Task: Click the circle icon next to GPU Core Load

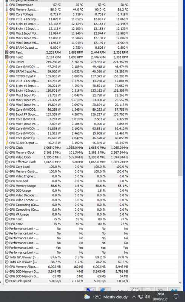Action: [7, 166]
